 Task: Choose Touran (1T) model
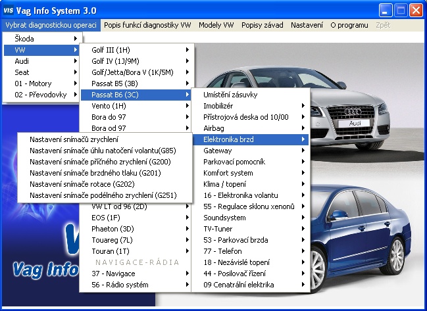pyautogui.click(x=137, y=251)
